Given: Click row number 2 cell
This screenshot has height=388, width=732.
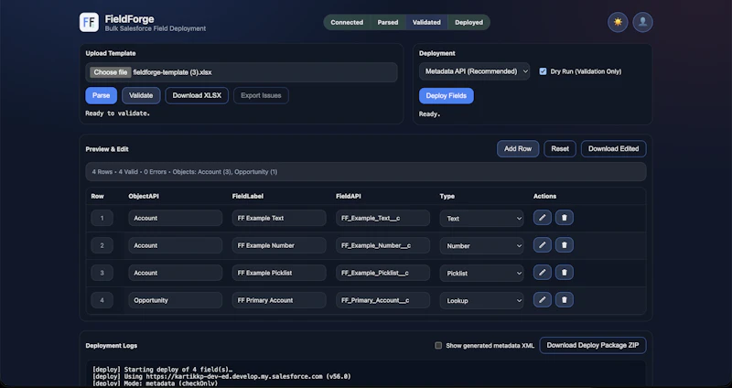Looking at the screenshot, I should coord(102,245).
